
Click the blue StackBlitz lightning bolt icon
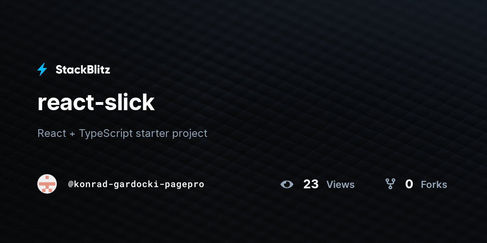[42, 70]
